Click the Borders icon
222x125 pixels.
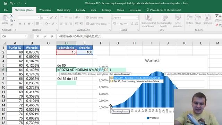[37, 24]
